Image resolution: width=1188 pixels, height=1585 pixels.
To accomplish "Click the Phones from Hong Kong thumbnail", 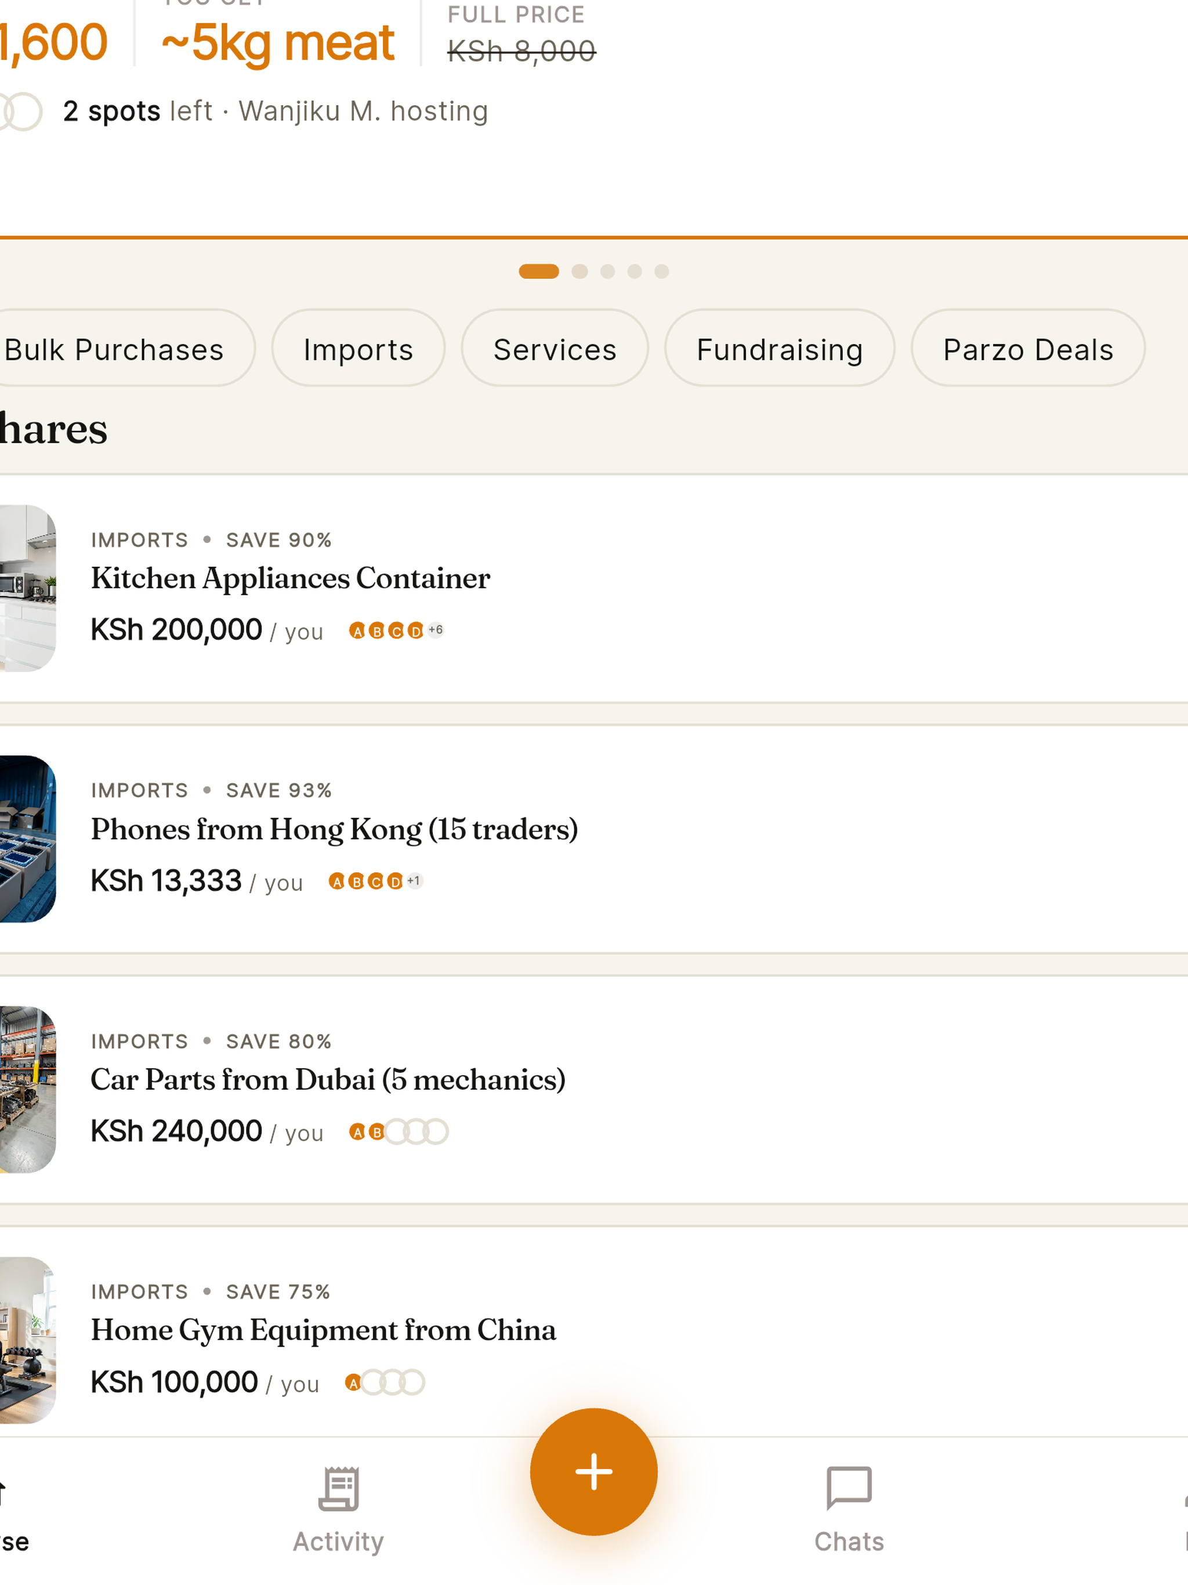I will tap(27, 839).
